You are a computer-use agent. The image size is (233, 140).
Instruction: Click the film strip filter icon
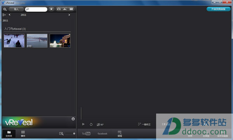71,9
